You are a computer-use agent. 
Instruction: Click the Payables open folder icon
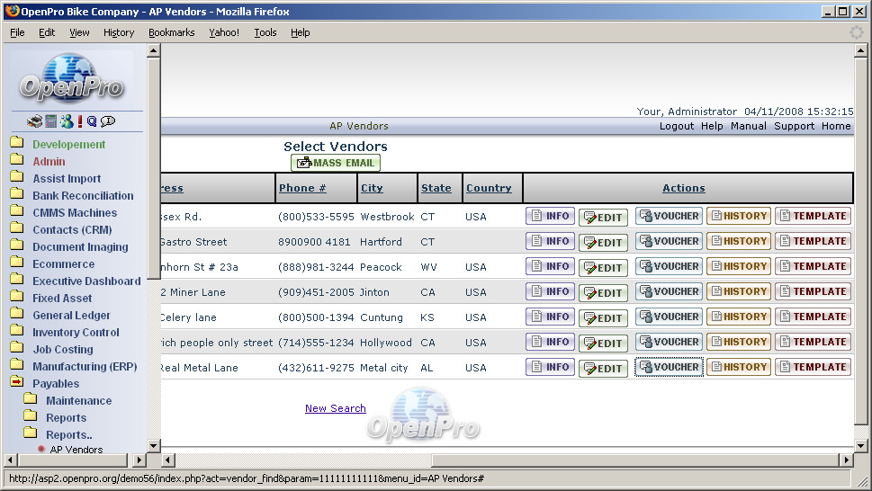point(17,383)
